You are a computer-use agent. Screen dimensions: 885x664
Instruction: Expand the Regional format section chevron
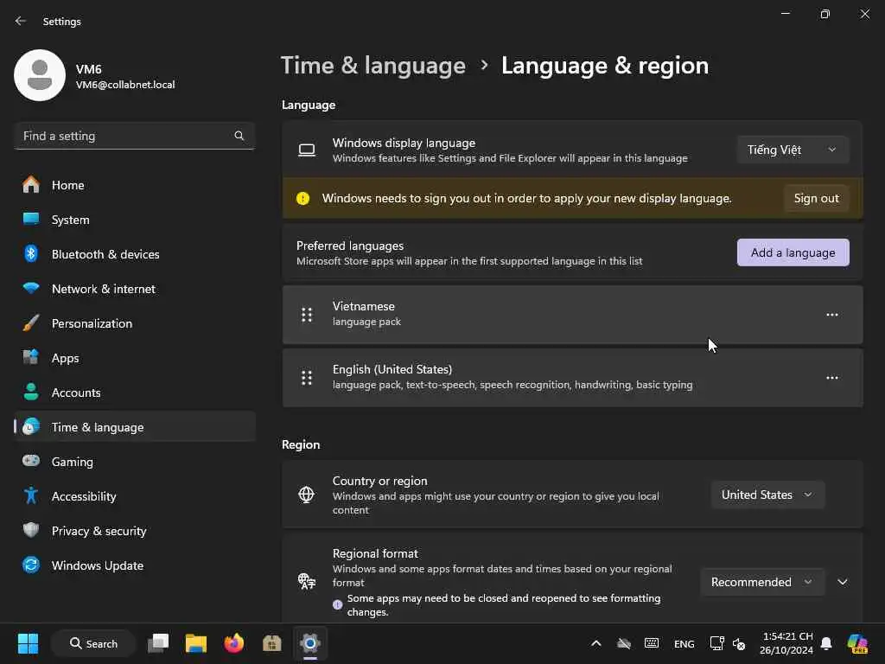click(x=843, y=582)
